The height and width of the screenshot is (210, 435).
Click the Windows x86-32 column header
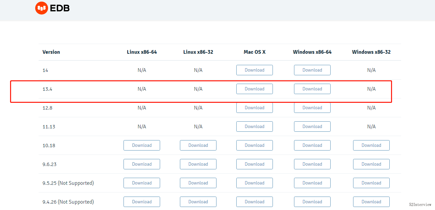tap(371, 52)
